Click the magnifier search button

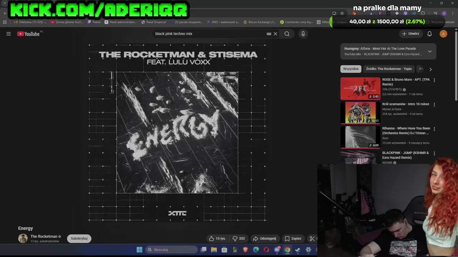pos(287,34)
